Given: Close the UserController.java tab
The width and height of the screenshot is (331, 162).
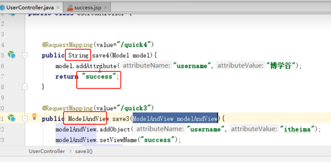Looking at the screenshot, I should pyautogui.click(x=58, y=8).
